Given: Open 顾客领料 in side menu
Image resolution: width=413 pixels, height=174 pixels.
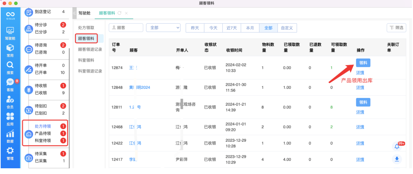Looking at the screenshot, I should 86,38.
